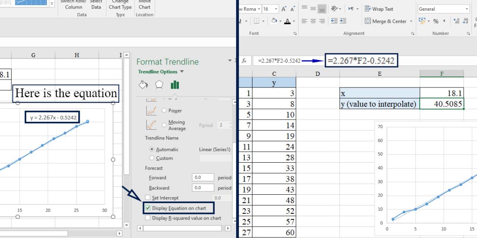Click Forecast Forward periods field
Viewport: 477px width, 238px height.
pos(203,178)
